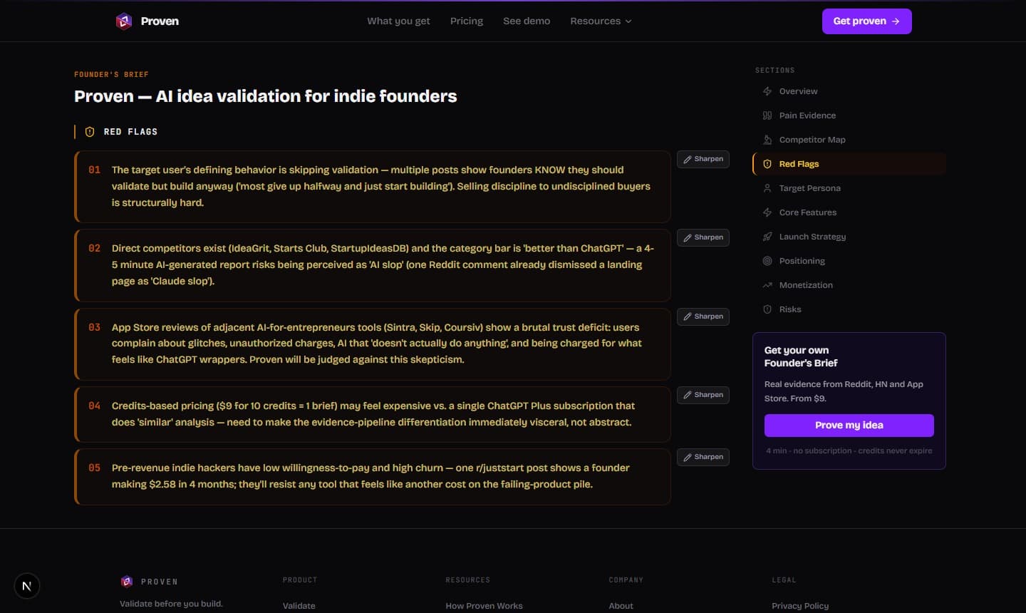Click the Launch Strategy rocket icon

pos(767,237)
